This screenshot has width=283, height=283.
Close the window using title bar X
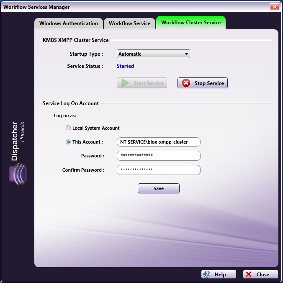(x=275, y=7)
